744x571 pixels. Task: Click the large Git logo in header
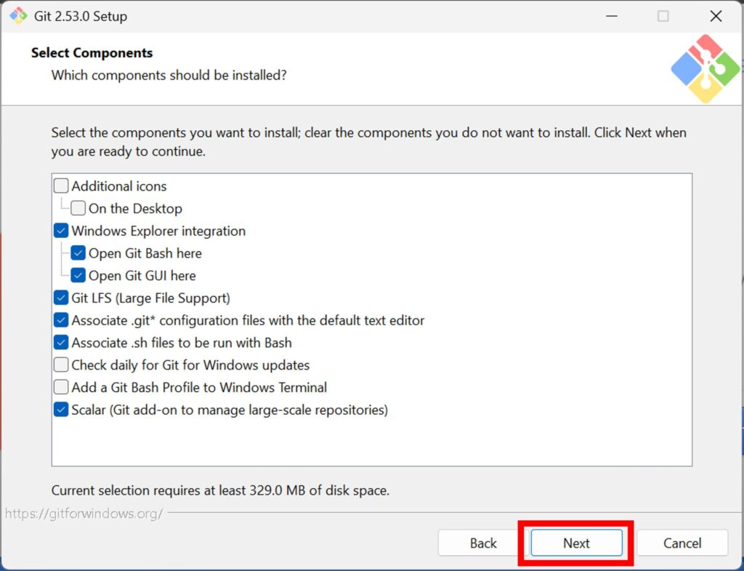coord(704,68)
